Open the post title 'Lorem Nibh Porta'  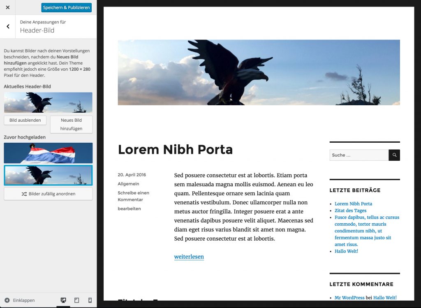click(176, 150)
